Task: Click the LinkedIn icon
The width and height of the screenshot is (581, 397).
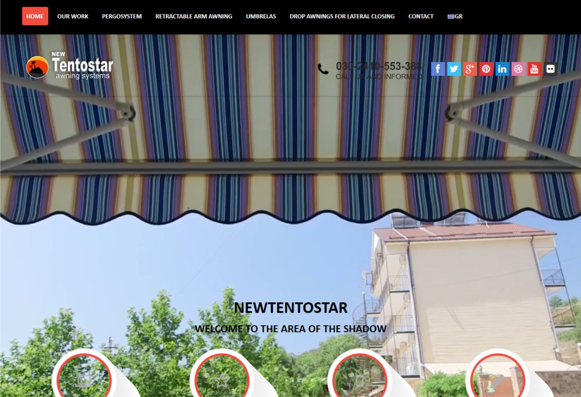Action: point(502,69)
